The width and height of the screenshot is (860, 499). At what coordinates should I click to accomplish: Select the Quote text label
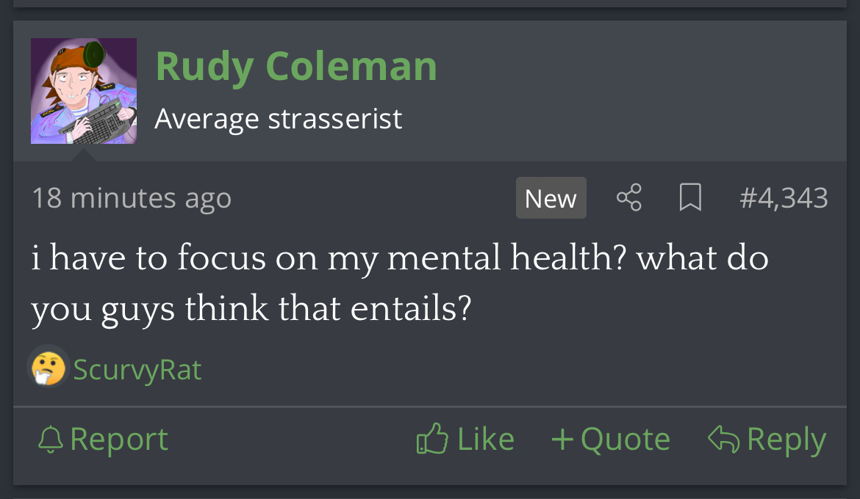point(625,440)
